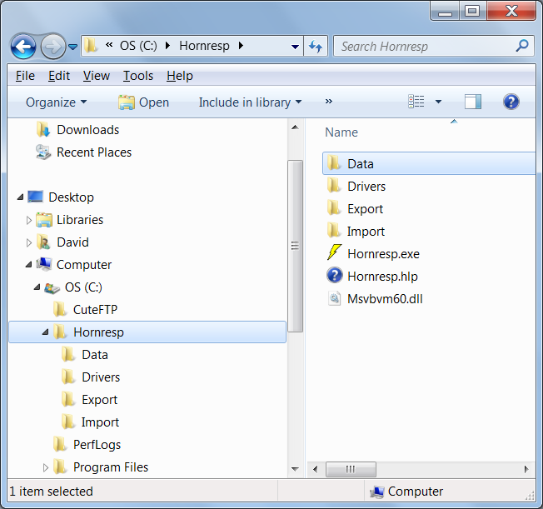Select the CuteFTP folder in the tree
Screen dimensions: 543x509
coord(95,310)
